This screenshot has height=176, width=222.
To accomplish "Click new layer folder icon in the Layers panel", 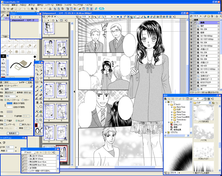I will tap(209, 16).
